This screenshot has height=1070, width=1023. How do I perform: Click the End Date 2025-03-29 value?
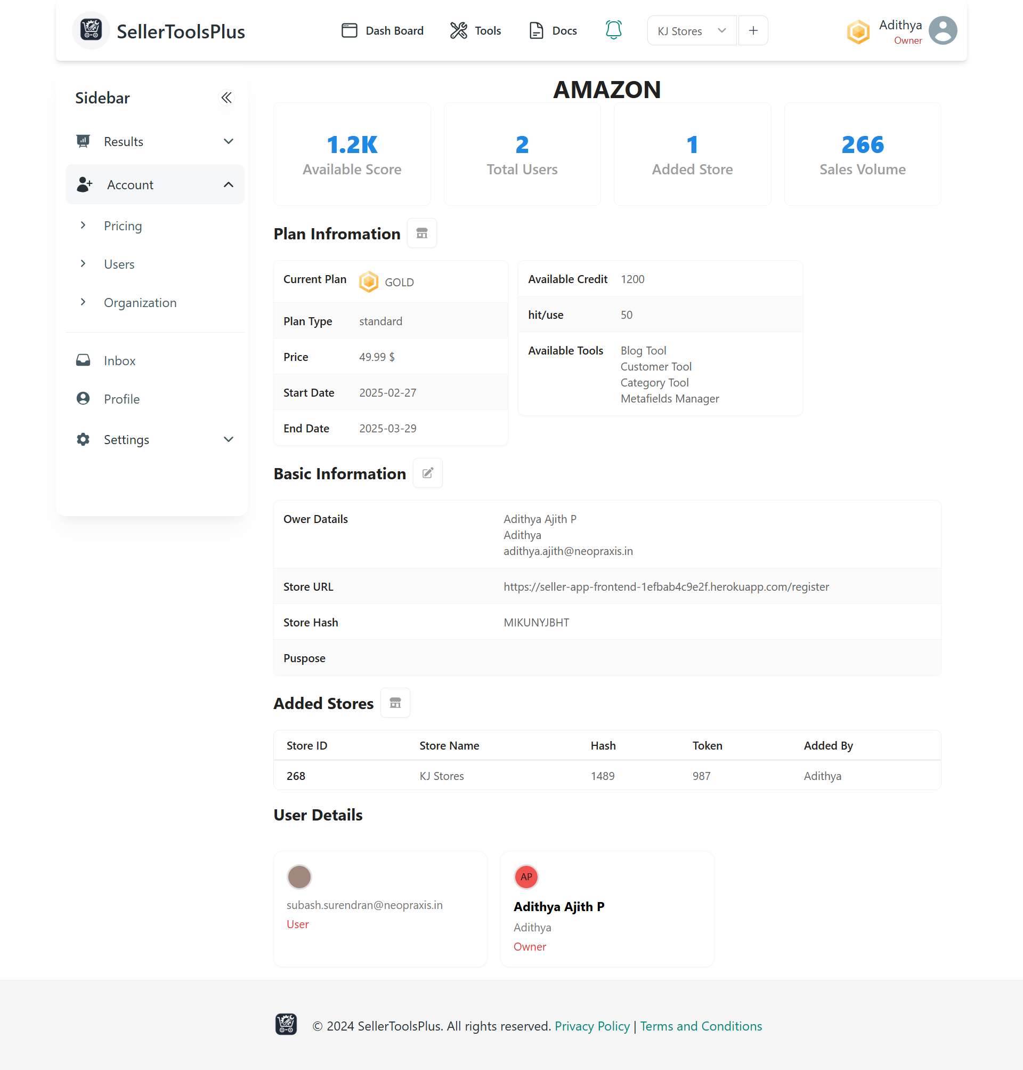[x=387, y=428]
